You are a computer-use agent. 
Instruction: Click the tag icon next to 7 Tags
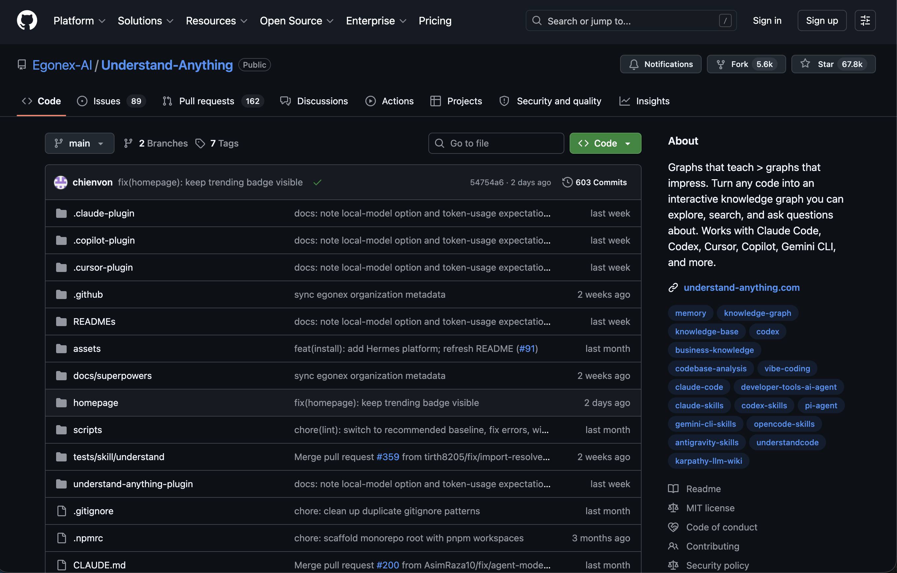(x=200, y=144)
